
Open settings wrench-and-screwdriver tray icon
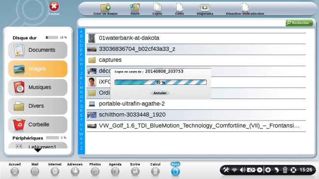(x=226, y=170)
